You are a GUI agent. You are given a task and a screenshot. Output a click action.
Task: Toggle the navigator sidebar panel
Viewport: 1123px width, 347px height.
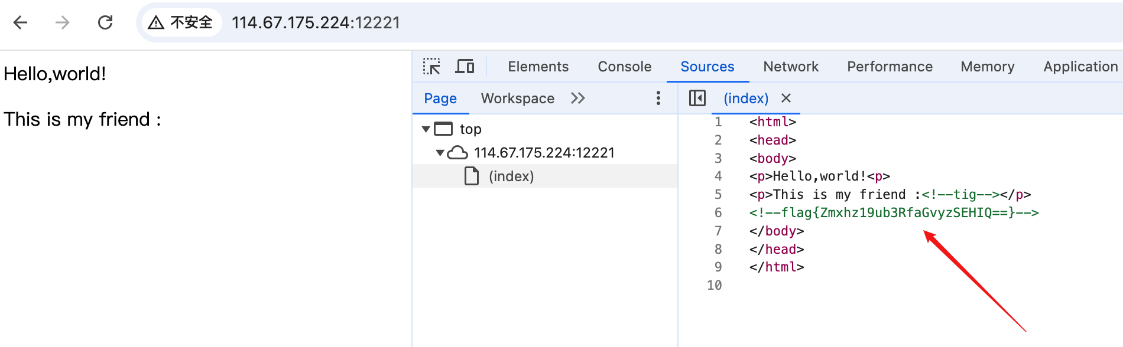click(697, 98)
